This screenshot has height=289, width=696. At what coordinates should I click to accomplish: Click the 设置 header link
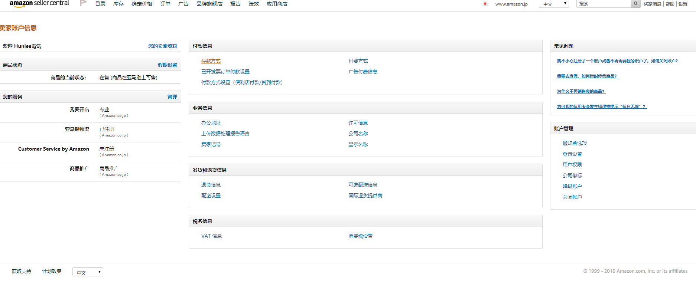pos(683,4)
